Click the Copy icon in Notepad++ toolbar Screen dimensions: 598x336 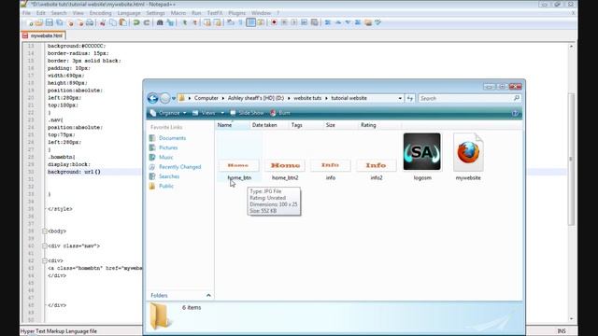113,22
